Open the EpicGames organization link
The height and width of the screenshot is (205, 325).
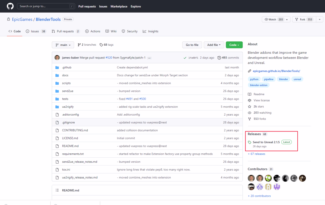(x=22, y=20)
